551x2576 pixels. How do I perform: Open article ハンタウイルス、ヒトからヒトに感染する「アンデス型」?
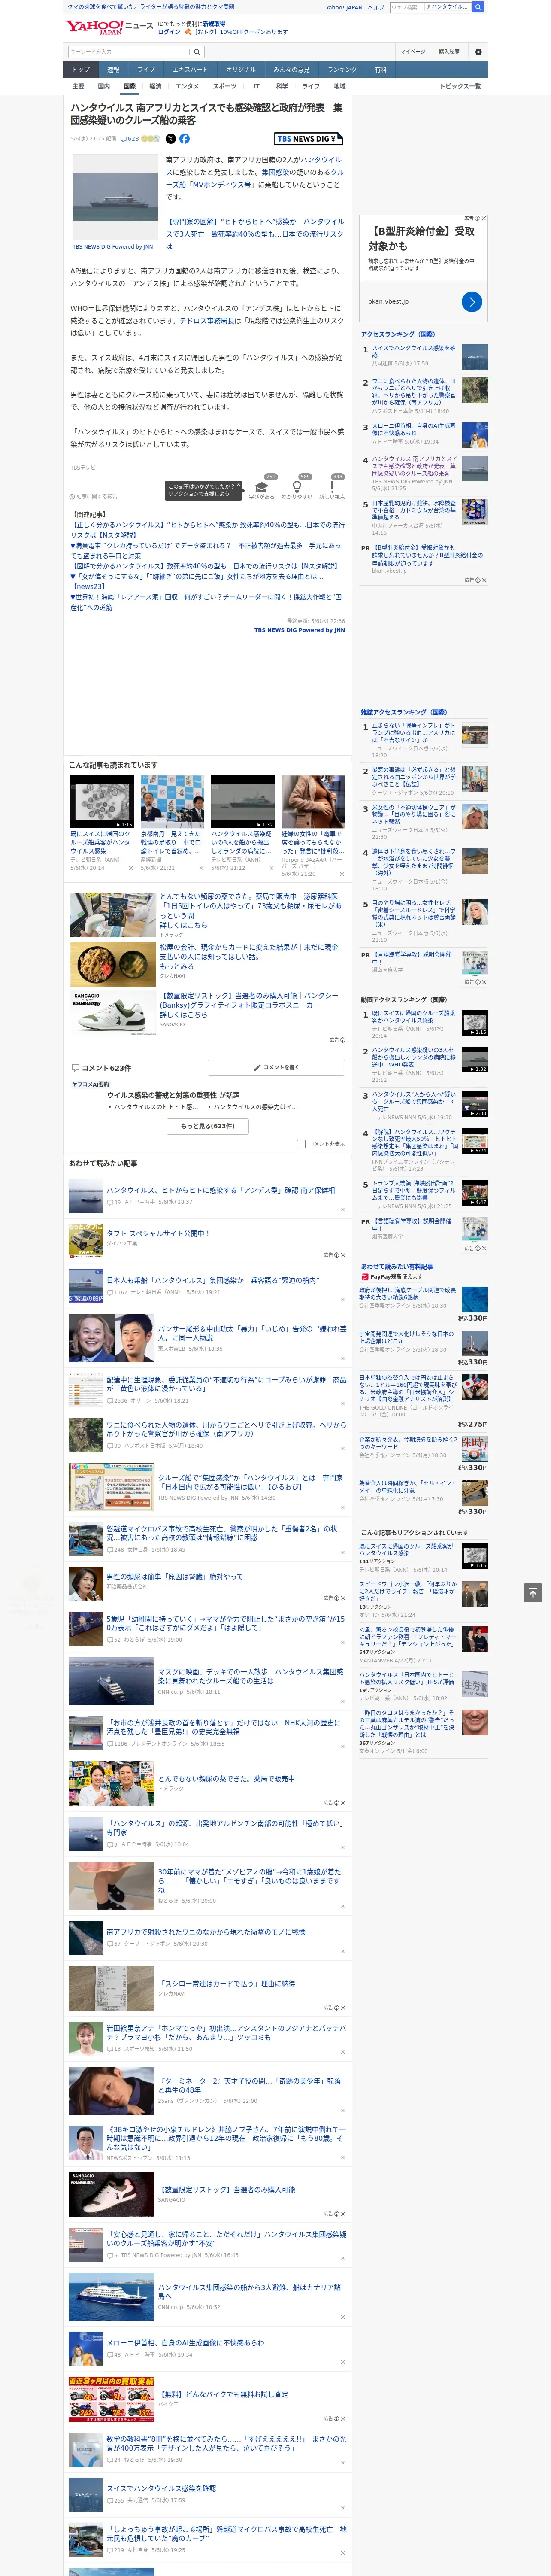pyautogui.click(x=221, y=1190)
